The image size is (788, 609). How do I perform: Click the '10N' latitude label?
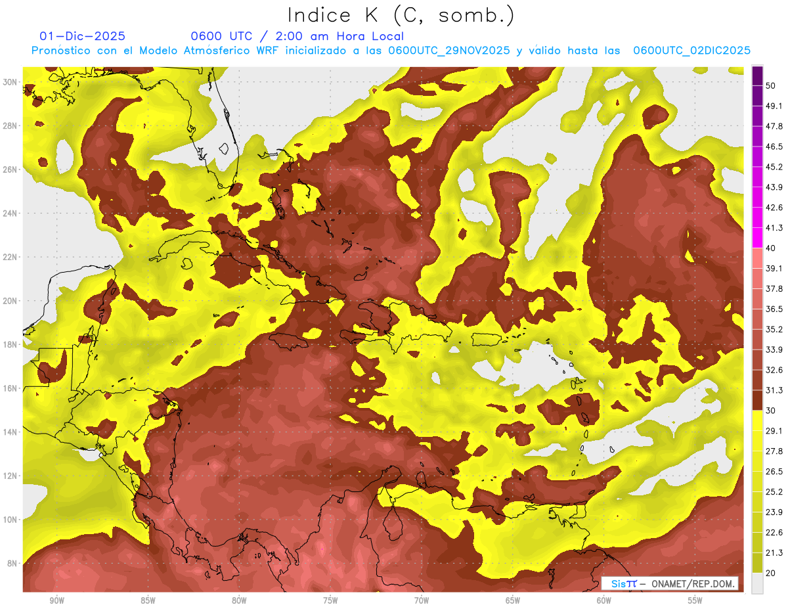click(11, 520)
